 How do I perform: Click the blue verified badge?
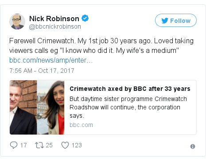click(85, 18)
